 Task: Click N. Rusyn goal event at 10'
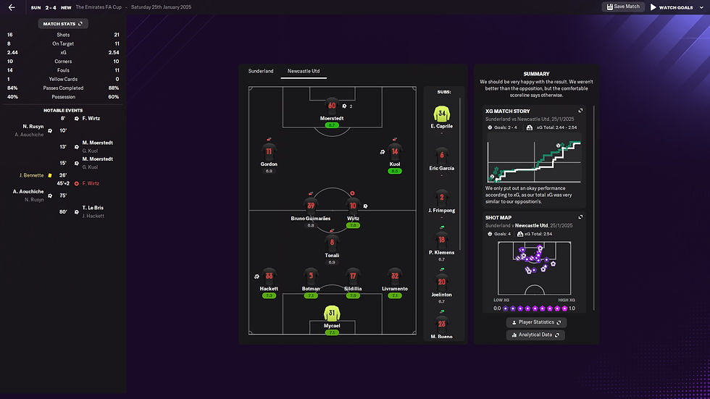coord(40,130)
